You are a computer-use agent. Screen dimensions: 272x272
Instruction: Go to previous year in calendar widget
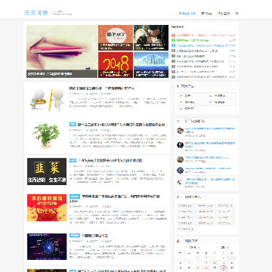187,247
